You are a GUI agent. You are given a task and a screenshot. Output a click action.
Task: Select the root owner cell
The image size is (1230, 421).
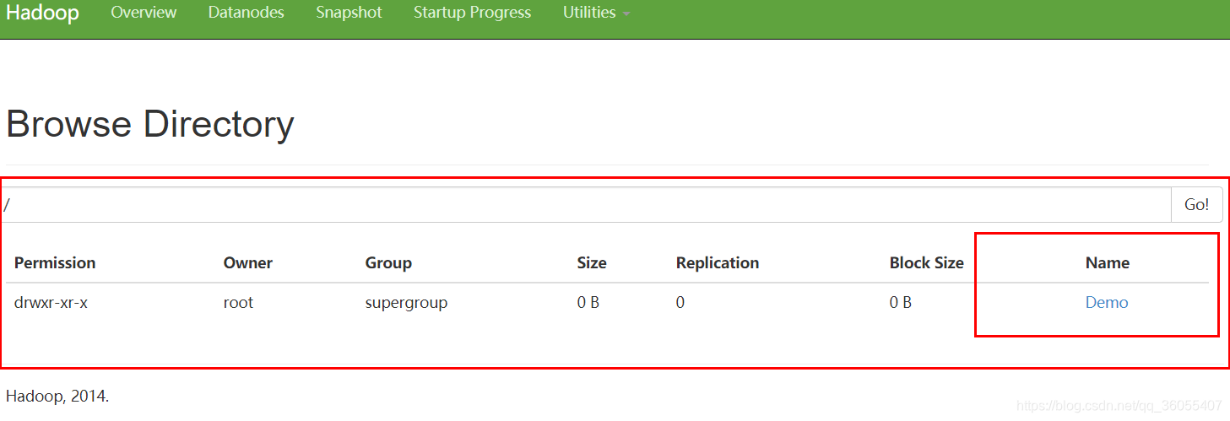(x=238, y=303)
